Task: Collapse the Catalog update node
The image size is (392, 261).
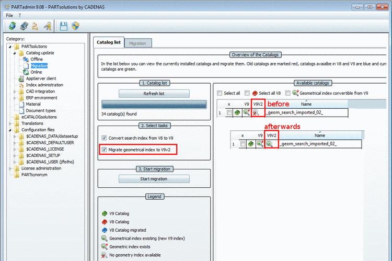Action: (x=15, y=53)
